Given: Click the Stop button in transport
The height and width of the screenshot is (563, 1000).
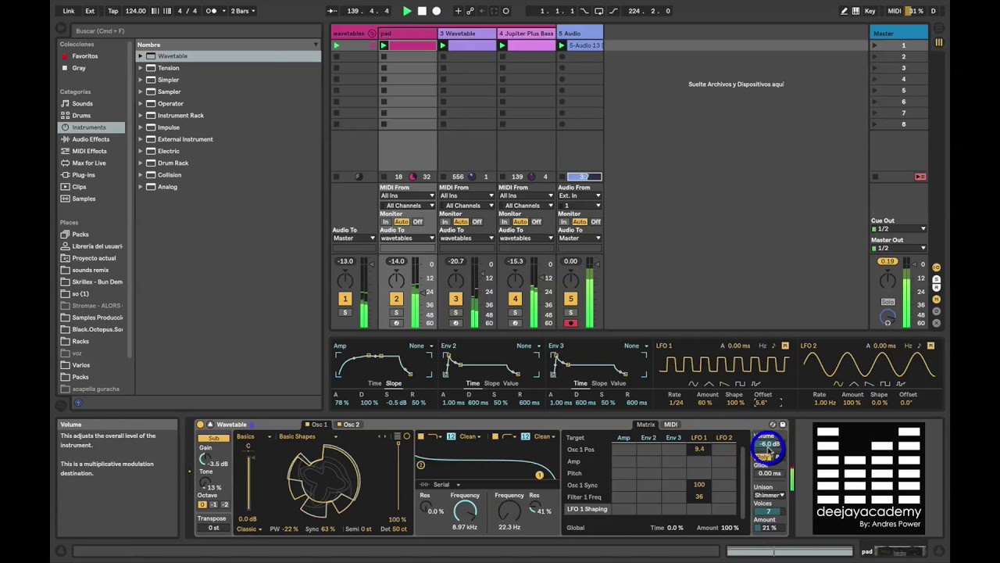Looking at the screenshot, I should (x=422, y=11).
